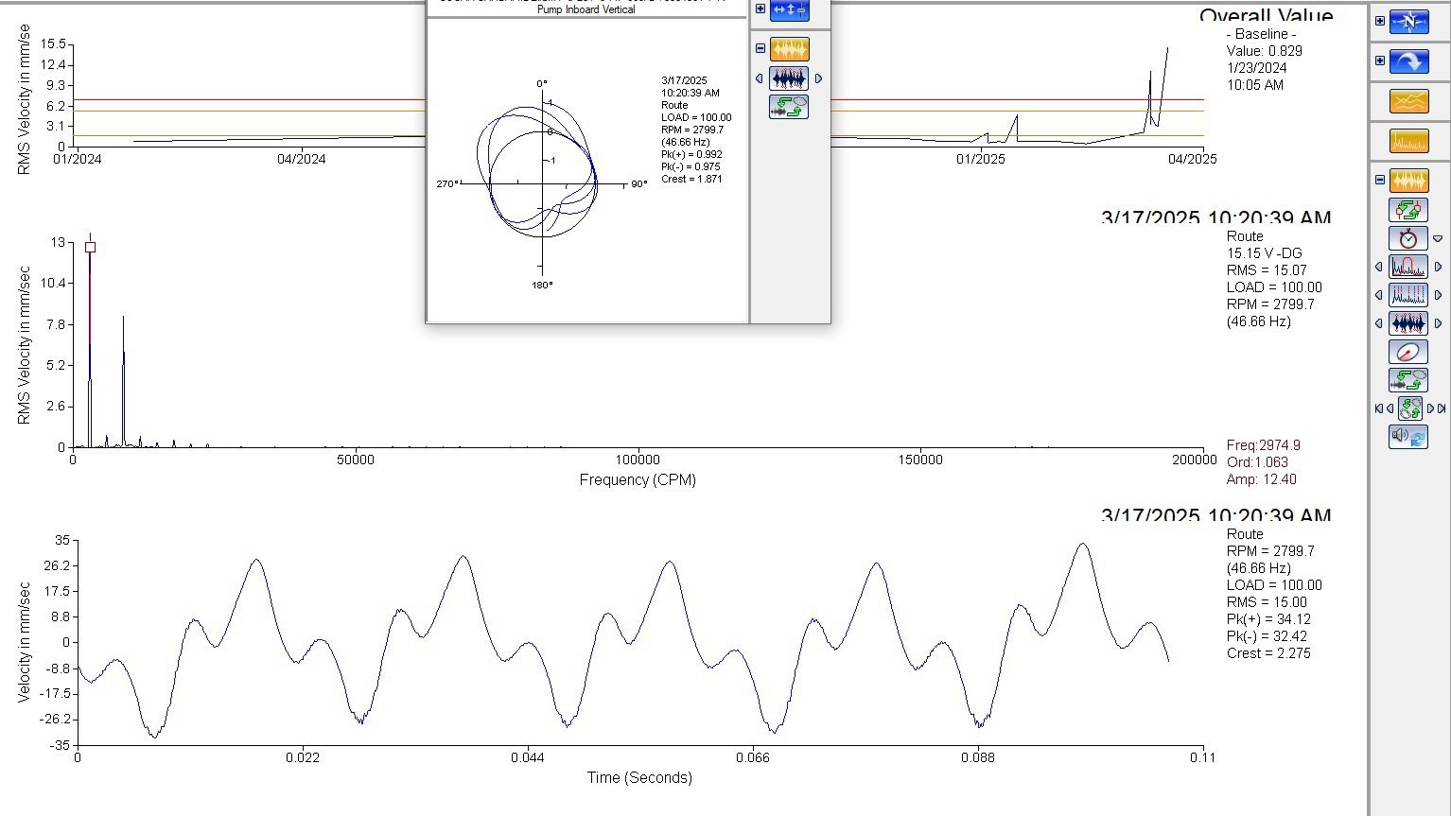This screenshot has height=816, width=1451.
Task: Expand axis scaling section in orbit popup
Action: tap(760, 9)
